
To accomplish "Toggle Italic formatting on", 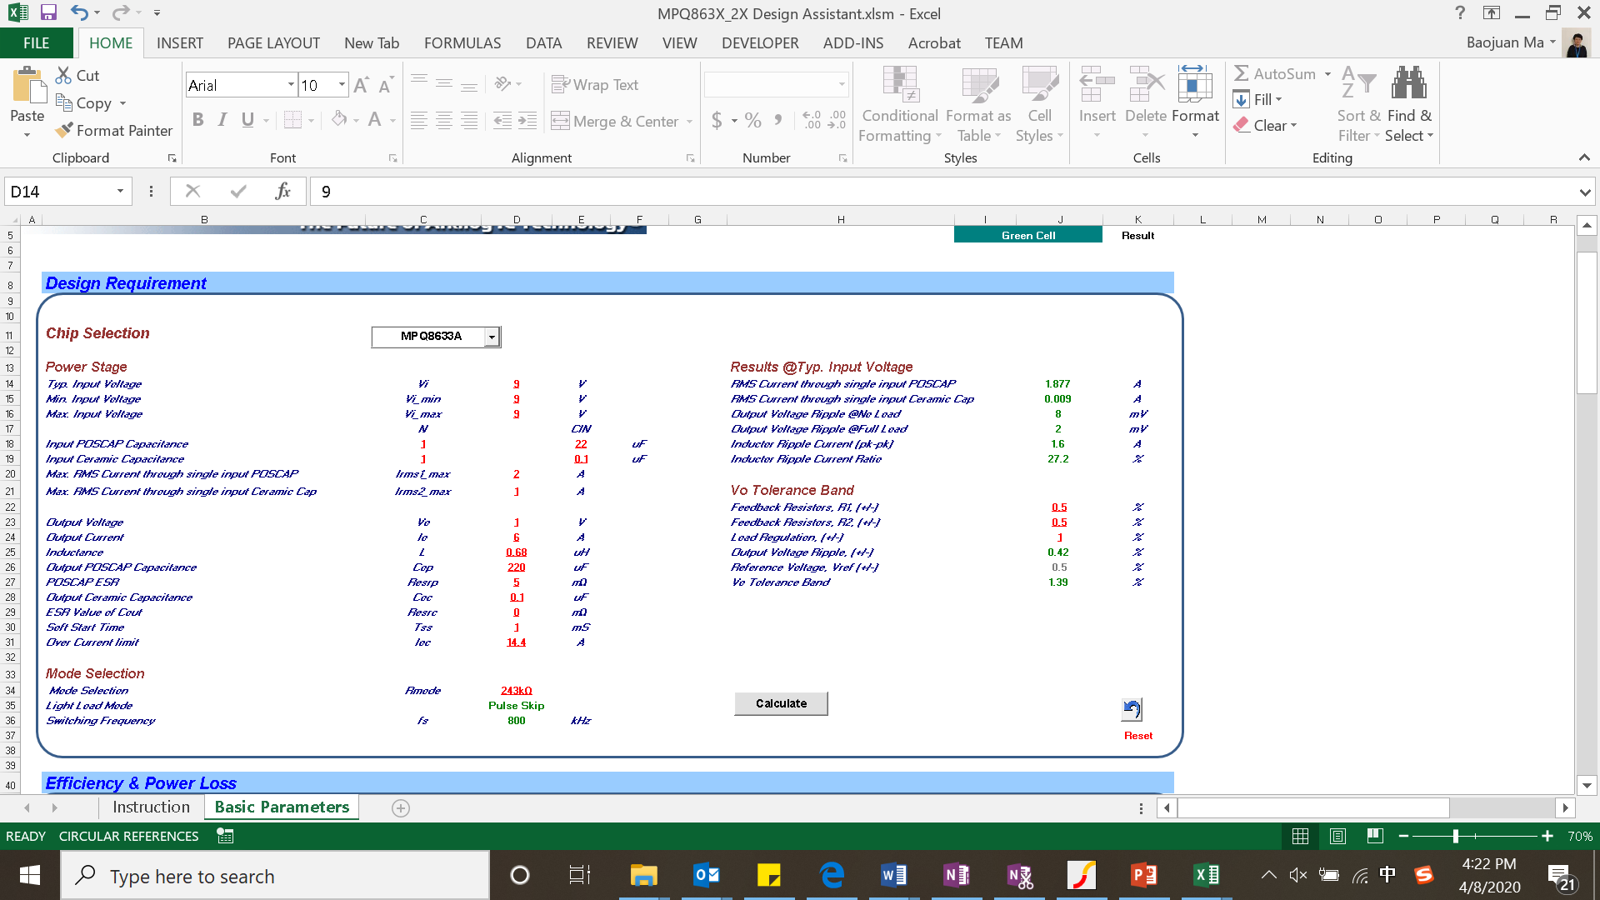I will (222, 119).
